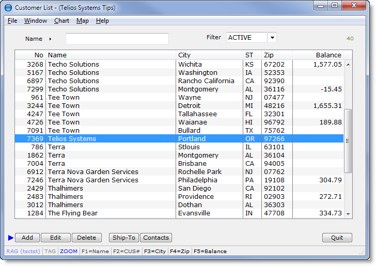Image resolution: width=376 pixels, height=266 pixels.
Task: Click ZOOM in the status bar
Action: pyautogui.click(x=68, y=252)
